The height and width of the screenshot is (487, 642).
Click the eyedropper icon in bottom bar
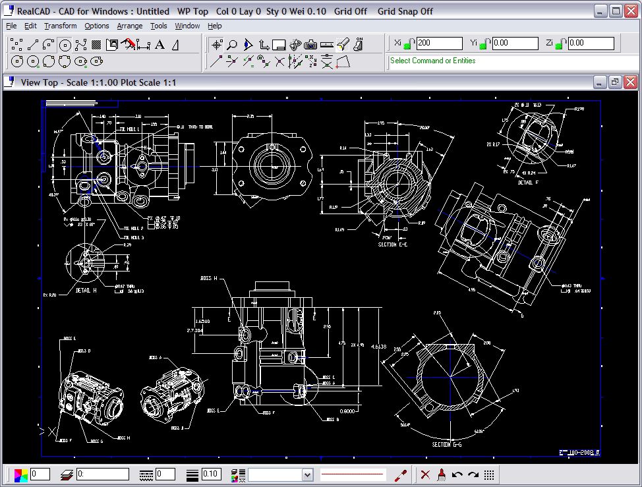(x=399, y=474)
